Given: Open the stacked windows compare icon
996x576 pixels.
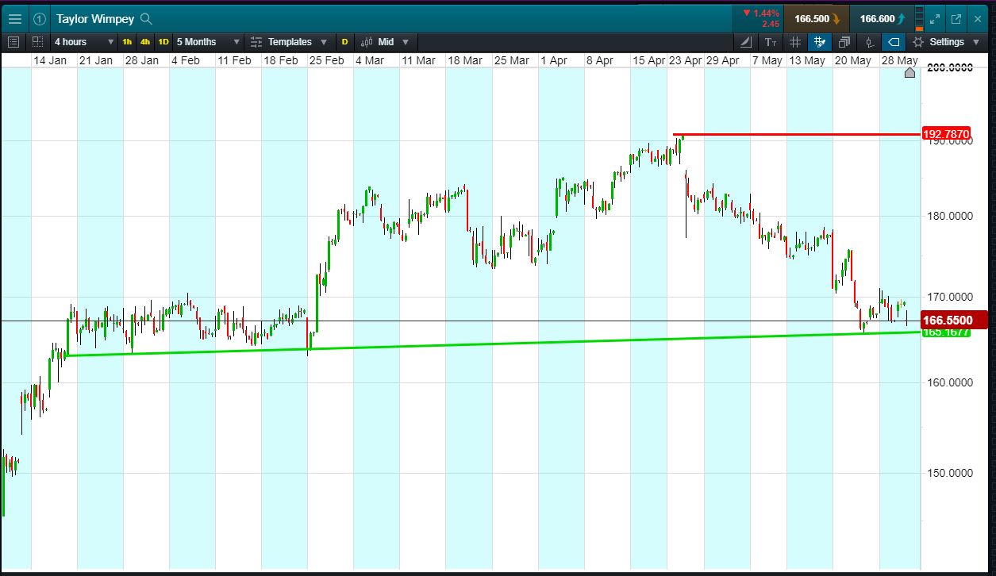Looking at the screenshot, I should point(844,42).
